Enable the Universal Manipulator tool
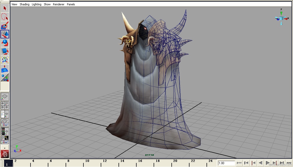Viewport: 293px width, 167px height. [x=5, y=60]
